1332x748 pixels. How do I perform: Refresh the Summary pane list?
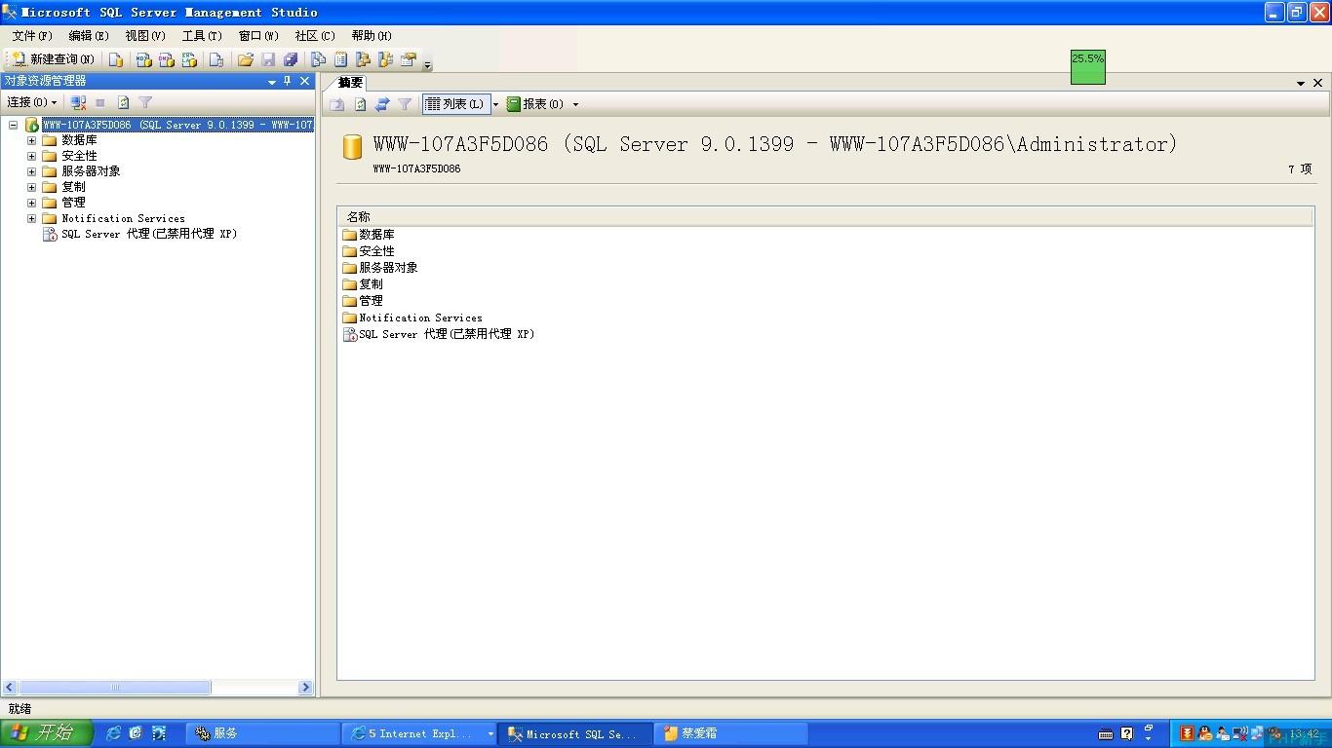[x=360, y=104]
